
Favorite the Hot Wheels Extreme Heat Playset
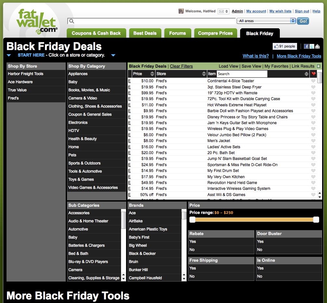click(313, 105)
